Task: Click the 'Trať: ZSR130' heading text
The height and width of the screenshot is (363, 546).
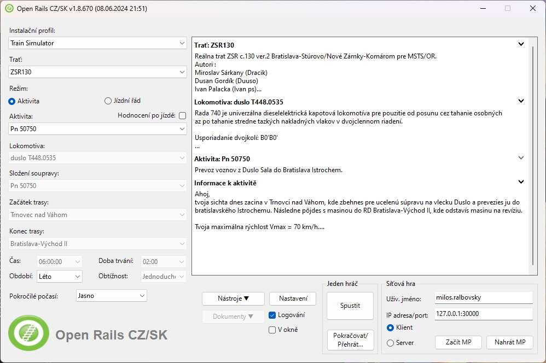Action: point(214,45)
